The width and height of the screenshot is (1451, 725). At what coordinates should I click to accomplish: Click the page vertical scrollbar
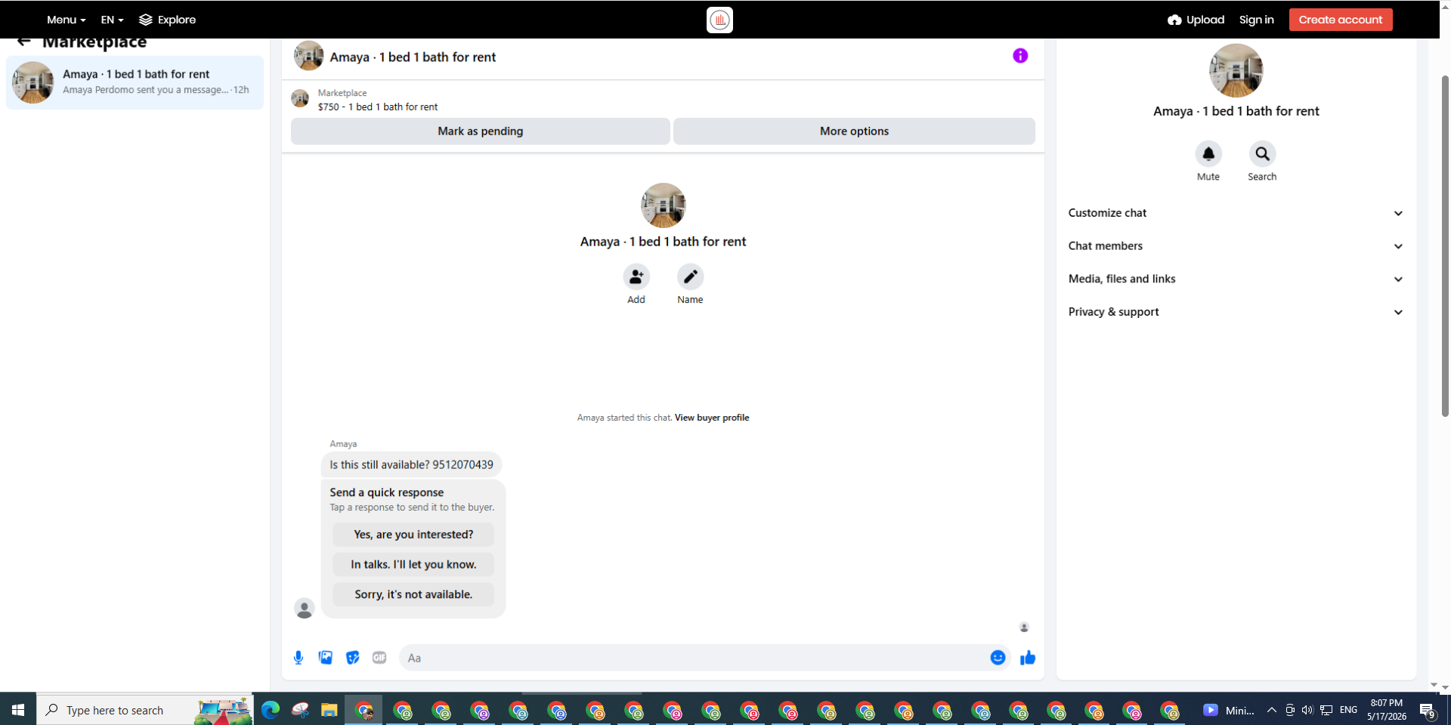tap(1445, 245)
